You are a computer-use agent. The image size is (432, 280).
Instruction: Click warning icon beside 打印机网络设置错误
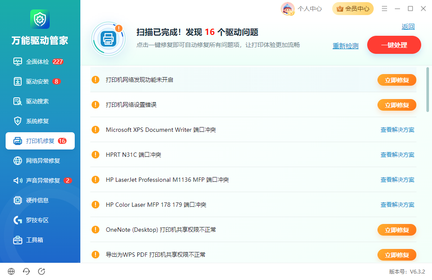click(95, 105)
